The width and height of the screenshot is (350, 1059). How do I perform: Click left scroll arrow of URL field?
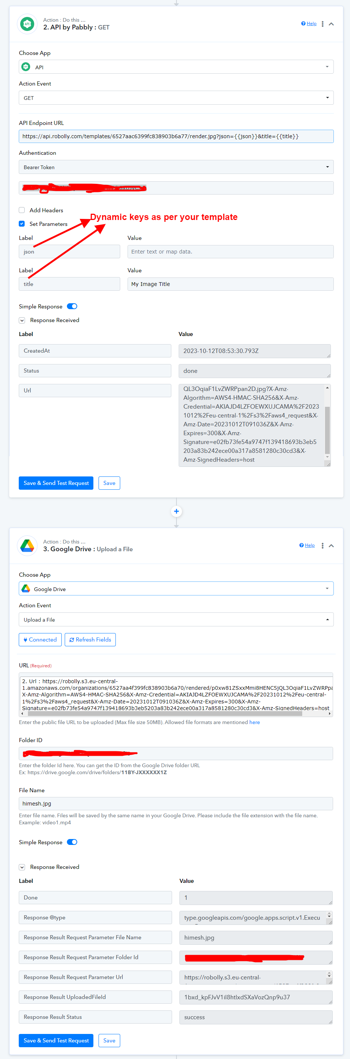[22, 714]
